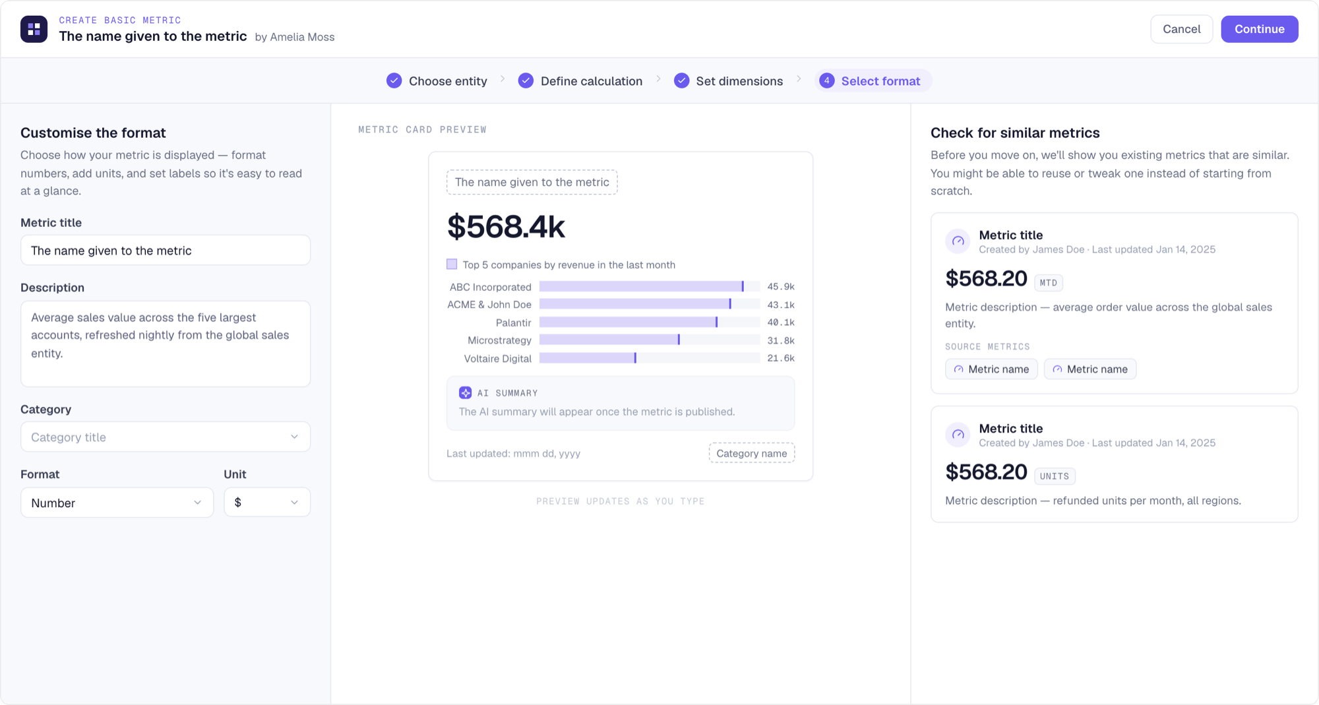Open the Format Number dropdown

(117, 503)
